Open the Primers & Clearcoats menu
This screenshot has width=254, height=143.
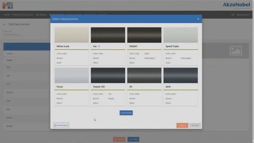[23, 15]
